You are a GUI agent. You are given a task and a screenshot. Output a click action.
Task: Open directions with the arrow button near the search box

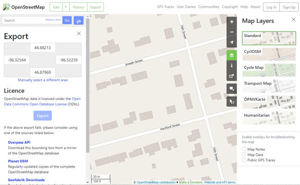pos(78,20)
